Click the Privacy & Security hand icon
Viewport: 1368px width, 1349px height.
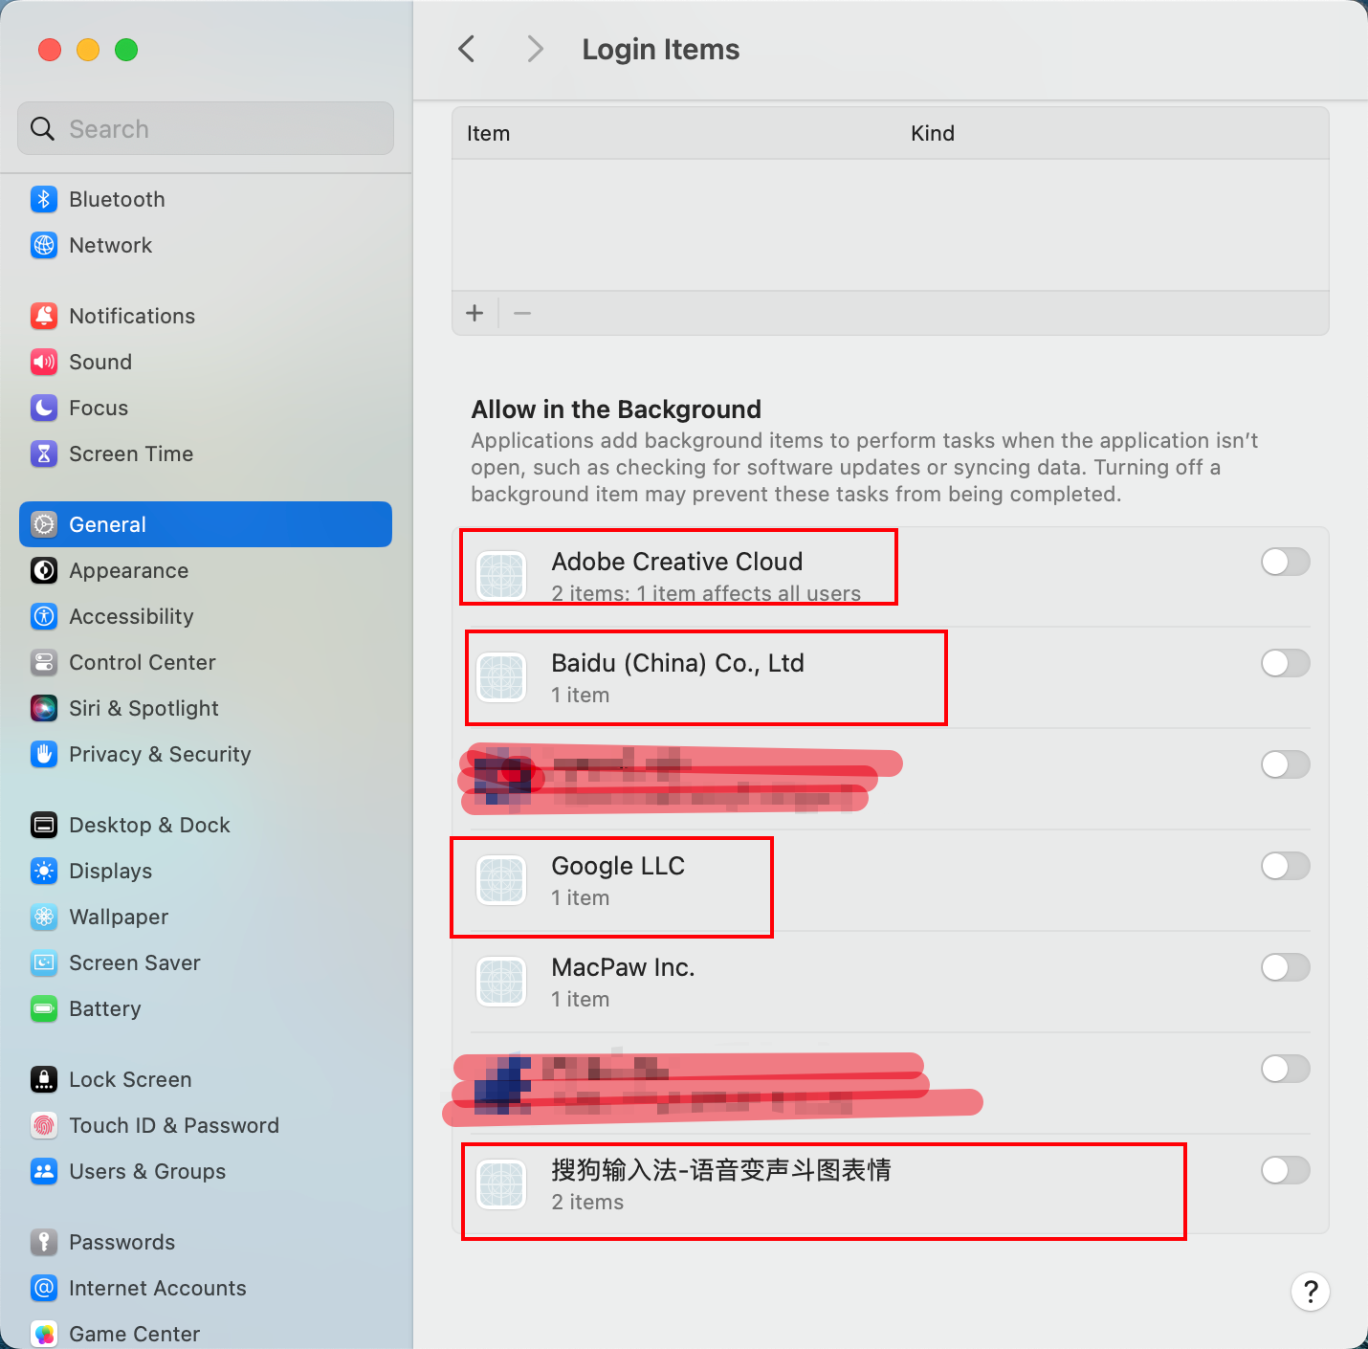pos(44,754)
